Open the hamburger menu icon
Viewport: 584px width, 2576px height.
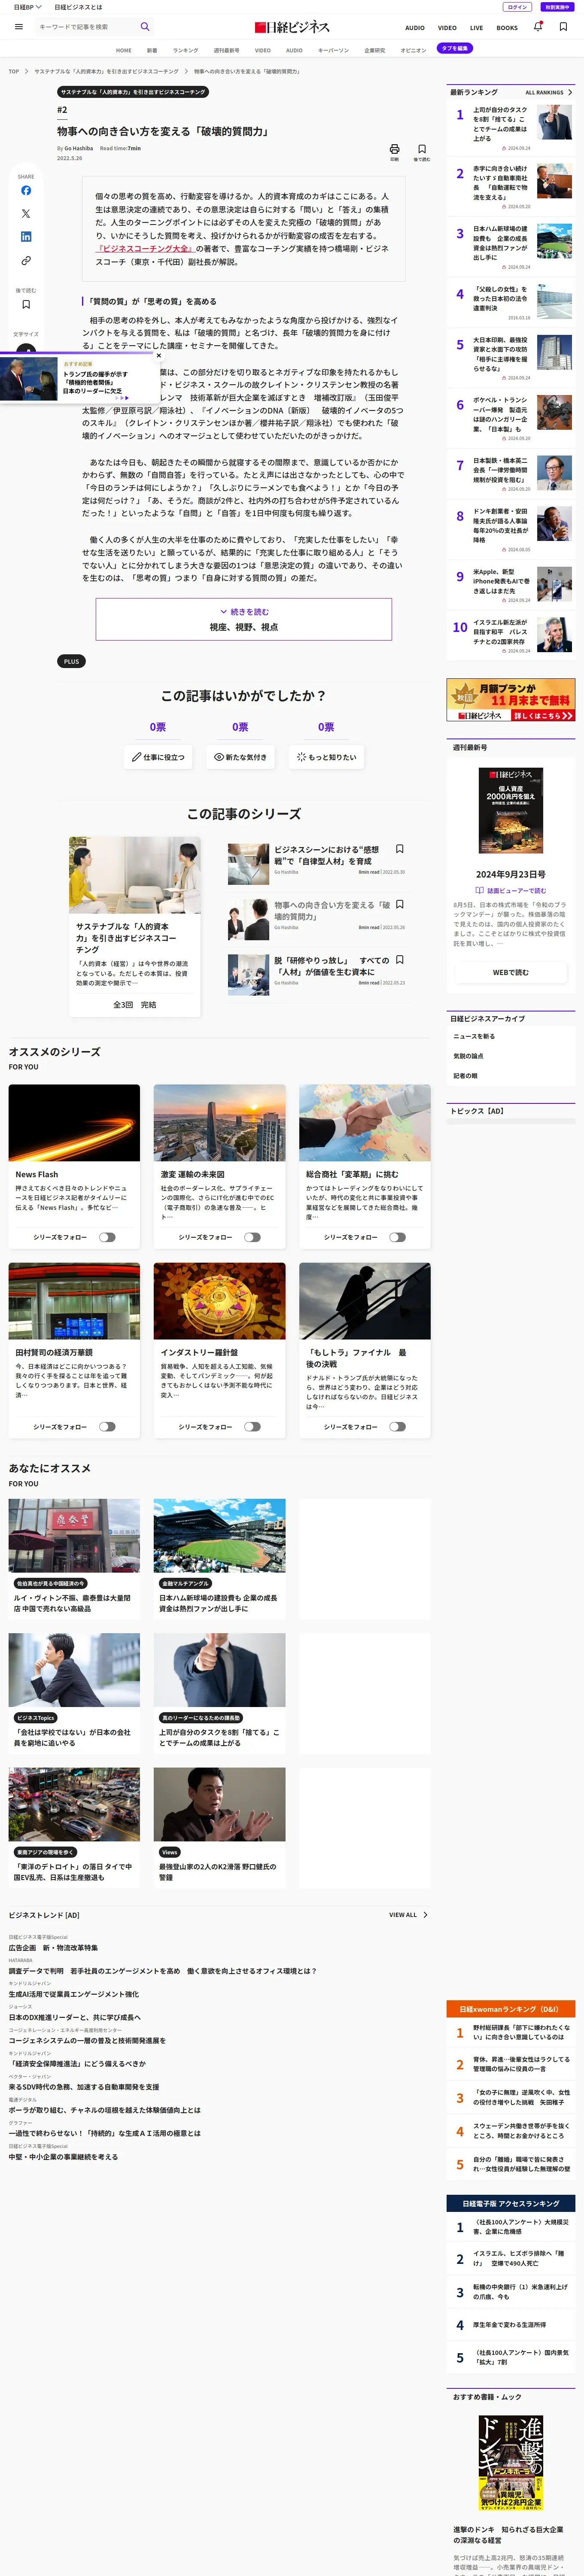18,27
